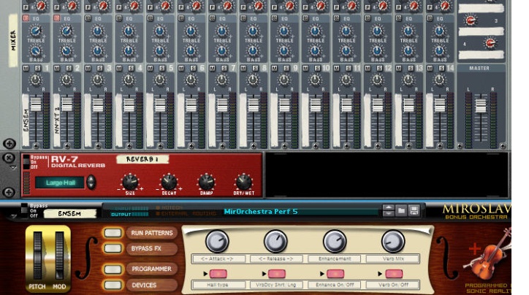Collapse the ENSEM Combinator device
The height and width of the screenshot is (295, 529).
13,216
